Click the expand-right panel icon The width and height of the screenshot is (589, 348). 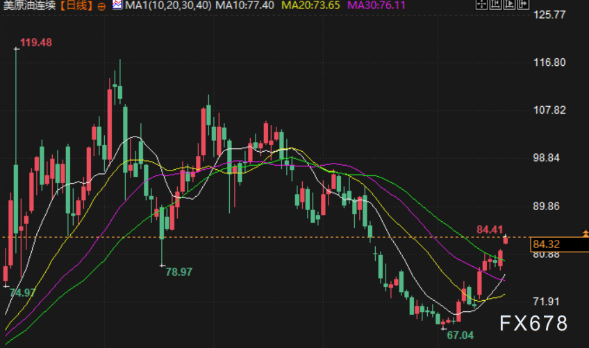523,4
